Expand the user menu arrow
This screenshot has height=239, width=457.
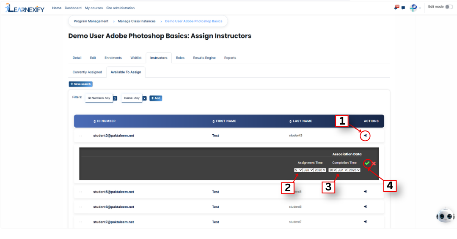point(420,8)
